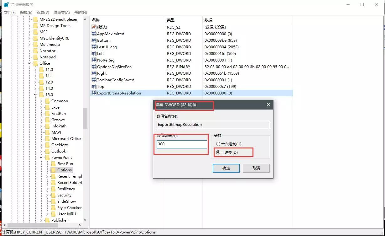Viewport: 385px width, 236px height.
Task: Click the tree scrollbar down arrow
Action: click(x=85, y=220)
